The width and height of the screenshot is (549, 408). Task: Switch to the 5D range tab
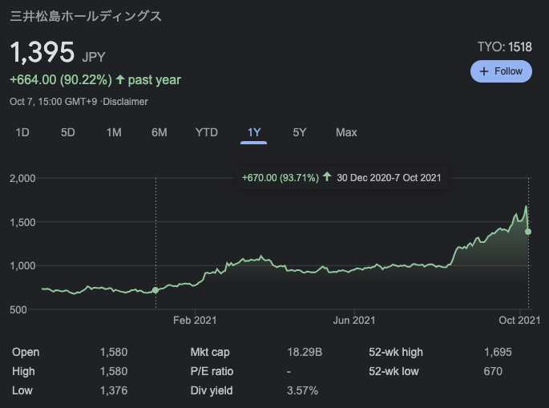tap(68, 132)
